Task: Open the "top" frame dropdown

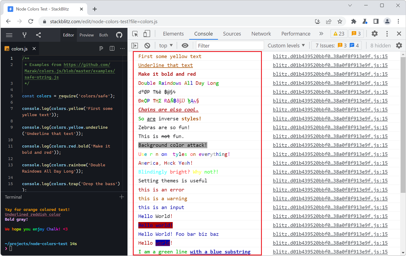Action: coord(165,45)
